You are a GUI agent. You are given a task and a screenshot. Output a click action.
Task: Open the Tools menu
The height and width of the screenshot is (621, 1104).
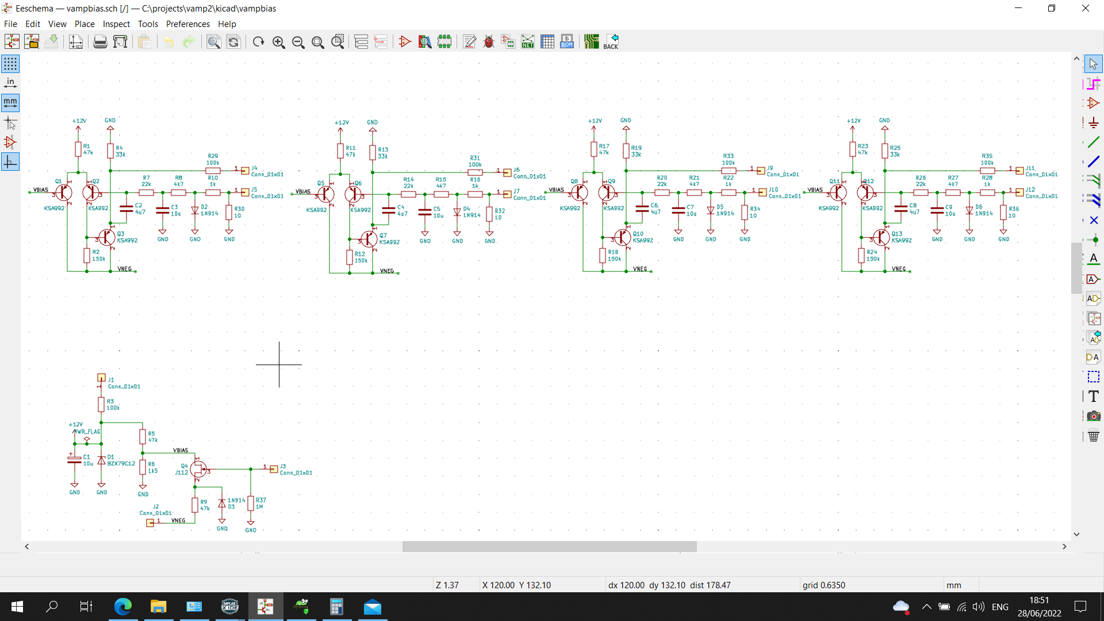(148, 24)
